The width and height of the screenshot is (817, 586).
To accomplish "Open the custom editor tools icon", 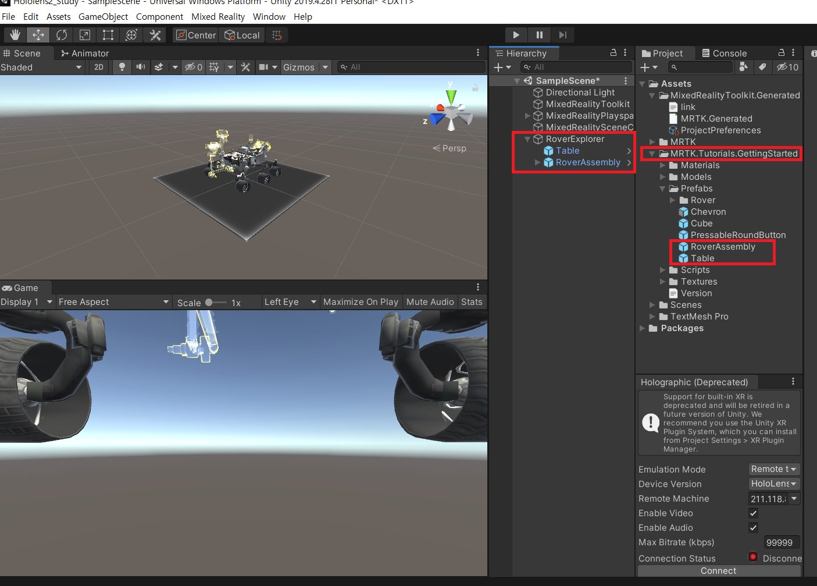I will click(x=155, y=35).
